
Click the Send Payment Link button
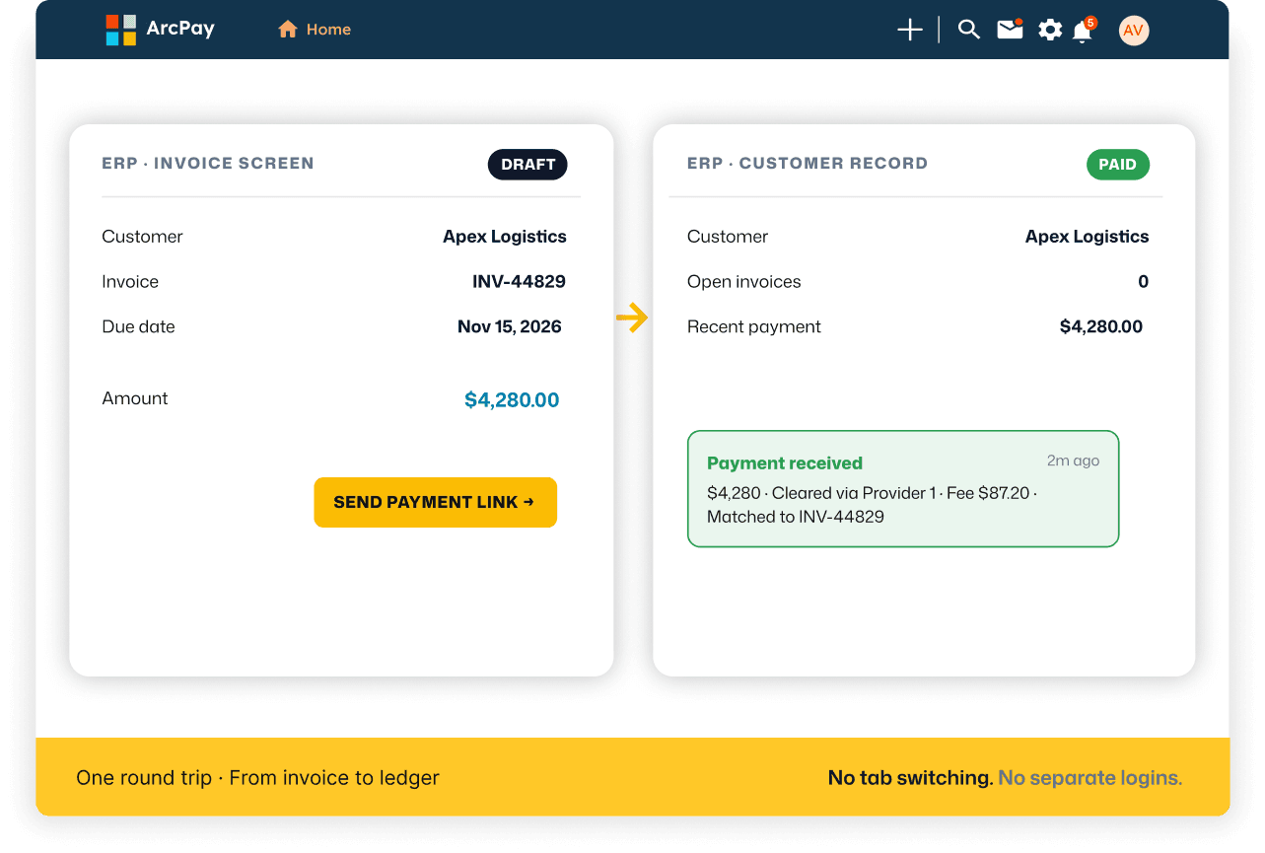(x=436, y=502)
